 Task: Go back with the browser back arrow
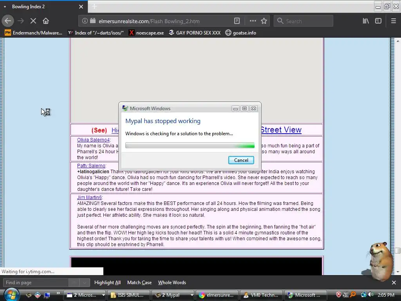(x=8, y=21)
